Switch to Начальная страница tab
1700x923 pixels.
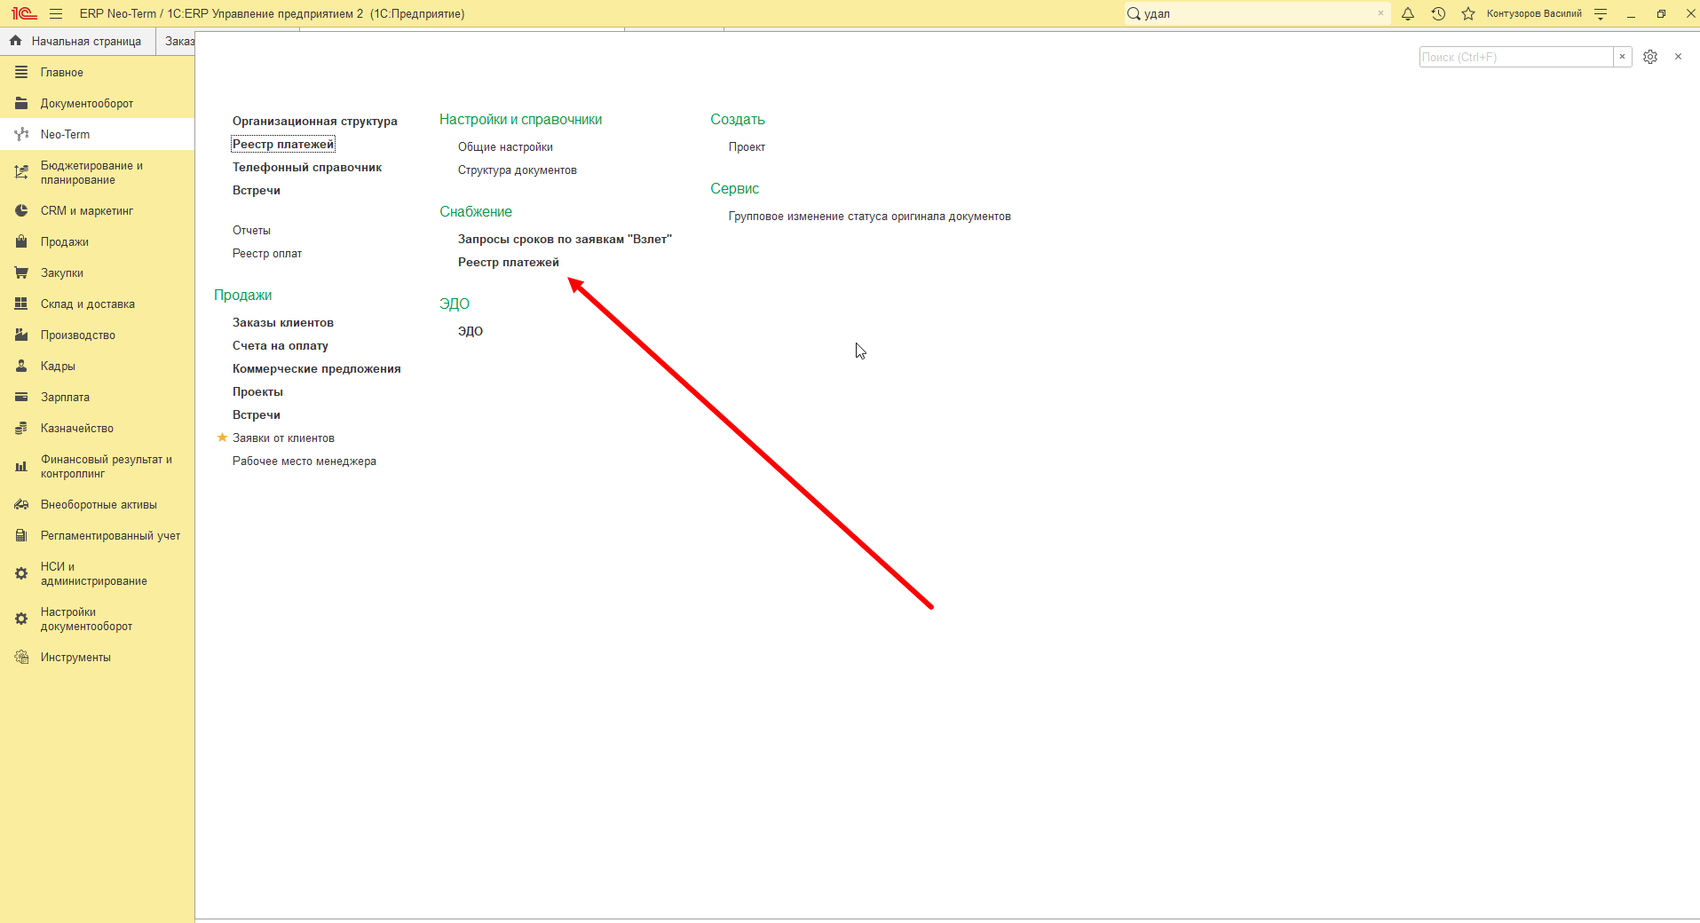tap(77, 41)
